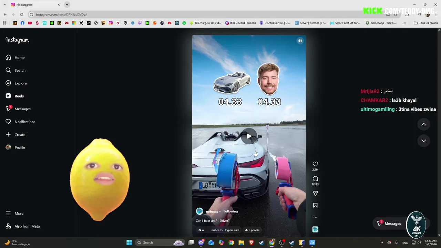Click the Instagram logo
This screenshot has width=441, height=248.
(x=17, y=40)
